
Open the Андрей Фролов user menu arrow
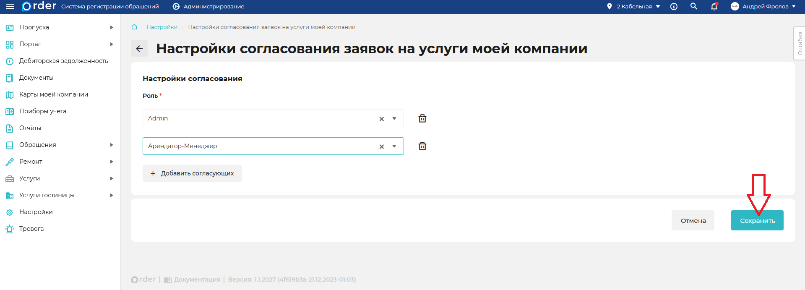[x=794, y=6]
